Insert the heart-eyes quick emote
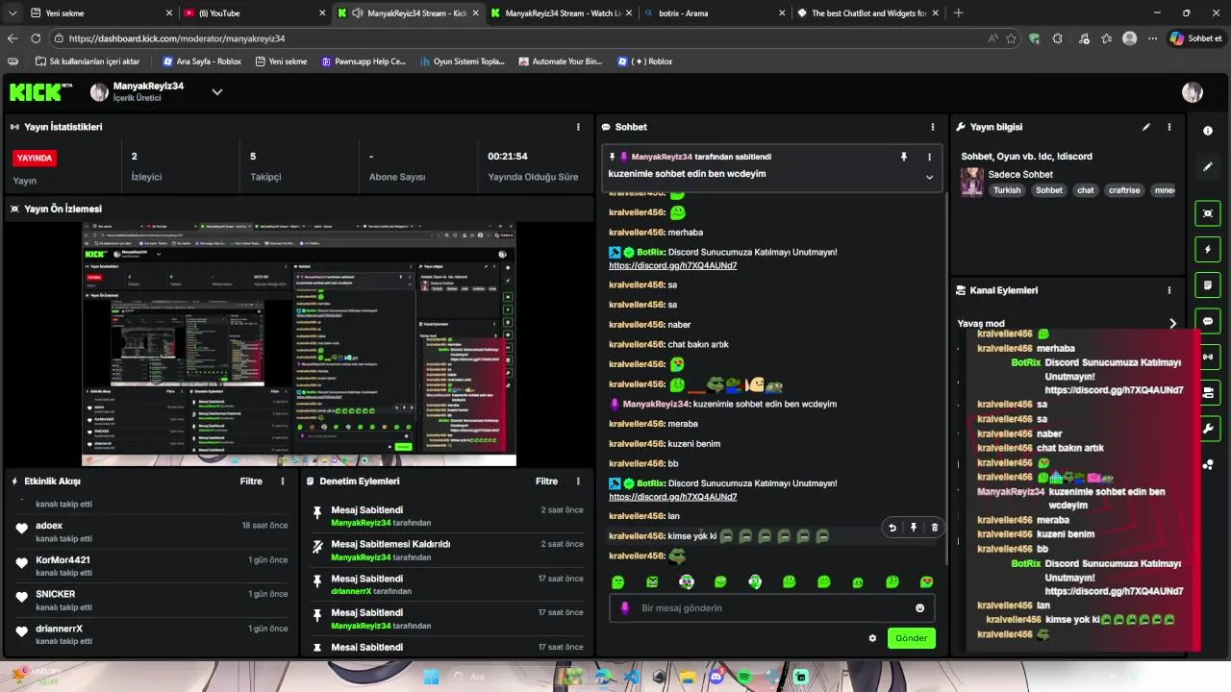Image resolution: width=1231 pixels, height=692 pixels. [x=926, y=582]
